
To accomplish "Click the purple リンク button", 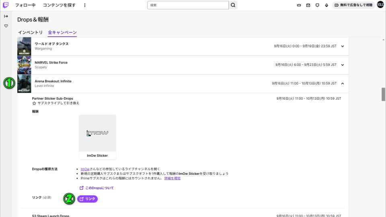I will click(87, 199).
